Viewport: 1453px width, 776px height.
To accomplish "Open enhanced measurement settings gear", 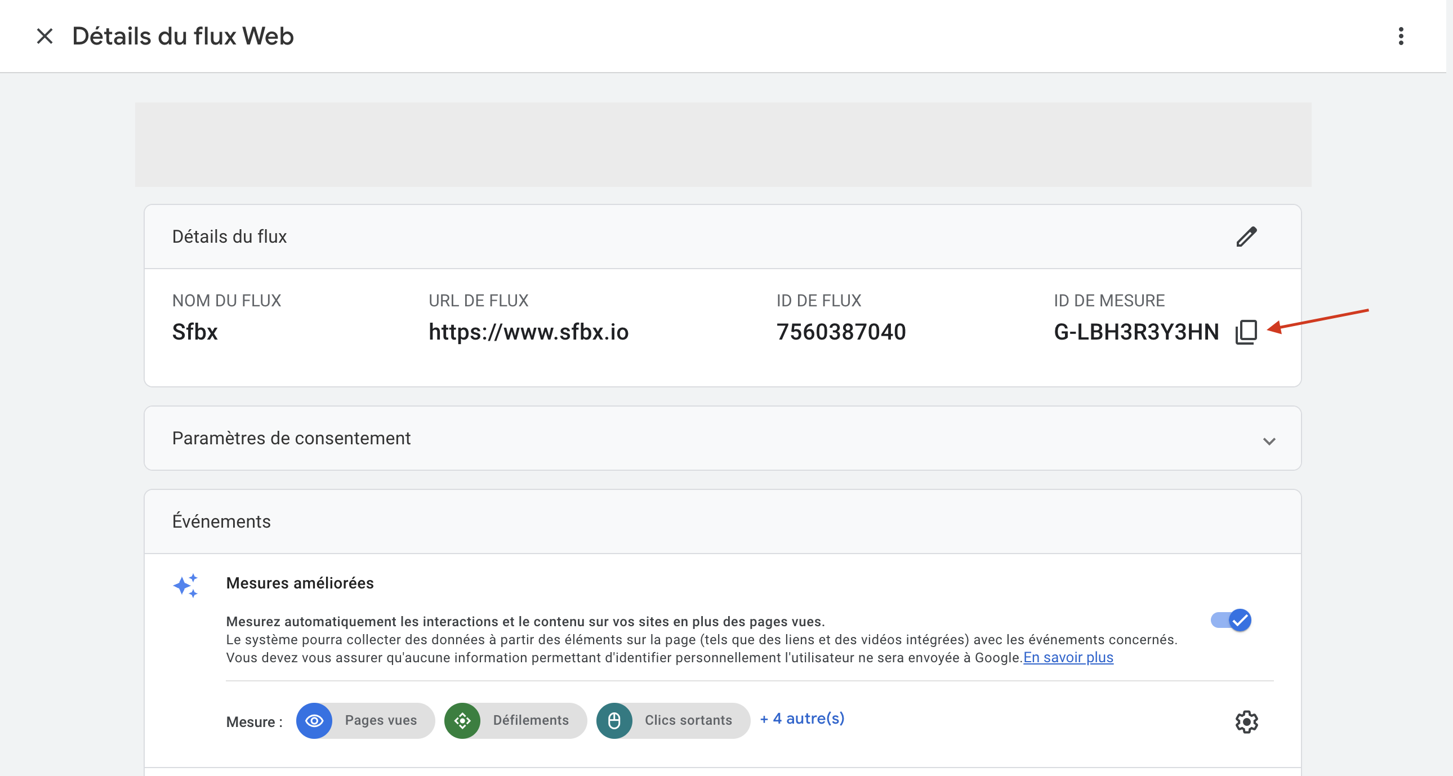I will click(1247, 723).
